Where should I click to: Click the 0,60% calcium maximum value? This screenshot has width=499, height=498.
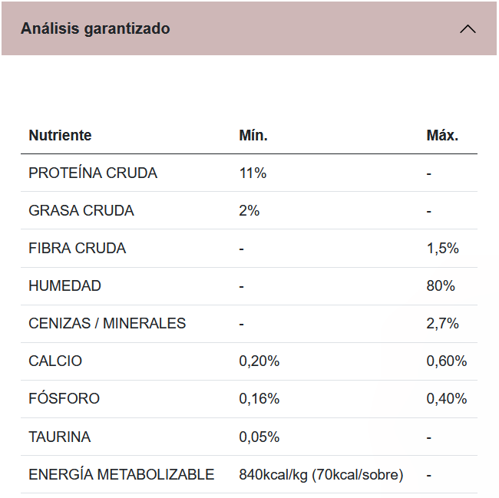pyautogui.click(x=447, y=361)
